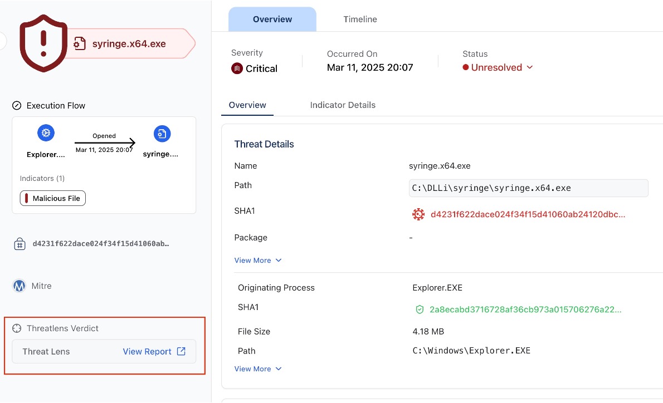Click the syringe.x64.exe path field

click(x=528, y=188)
